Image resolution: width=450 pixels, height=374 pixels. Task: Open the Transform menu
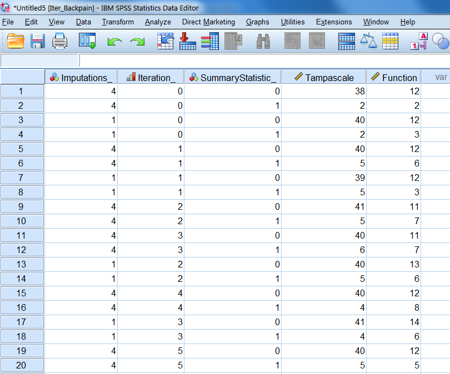118,22
